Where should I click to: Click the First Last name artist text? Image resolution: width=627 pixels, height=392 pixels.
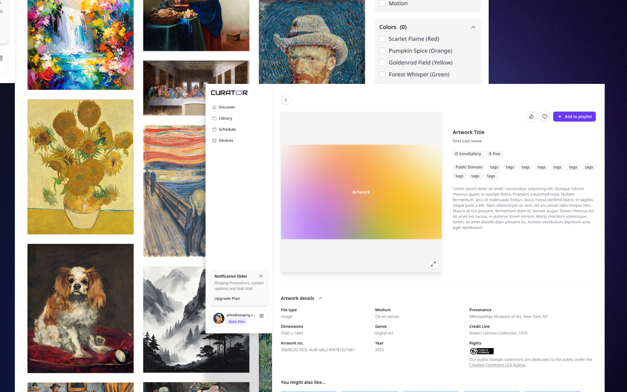[x=467, y=141]
